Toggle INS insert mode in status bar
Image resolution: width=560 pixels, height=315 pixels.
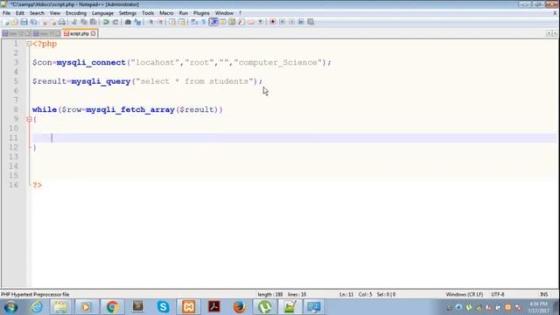coord(543,295)
